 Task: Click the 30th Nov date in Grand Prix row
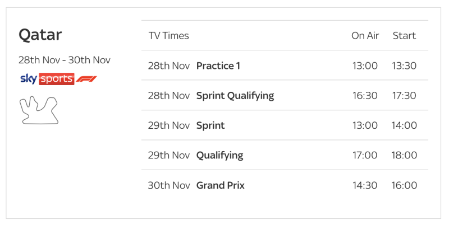coord(169,185)
